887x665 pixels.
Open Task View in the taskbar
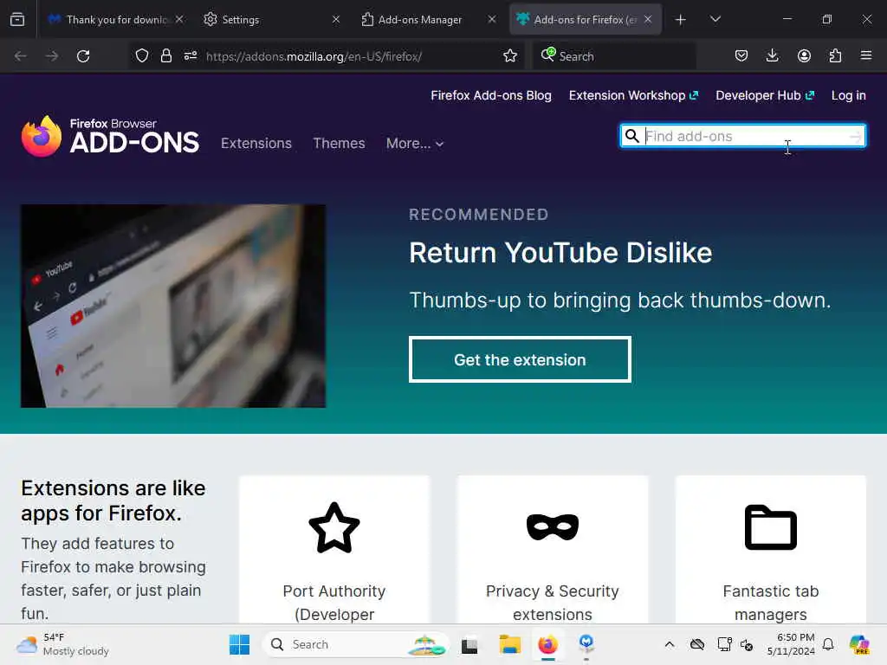coord(469,644)
